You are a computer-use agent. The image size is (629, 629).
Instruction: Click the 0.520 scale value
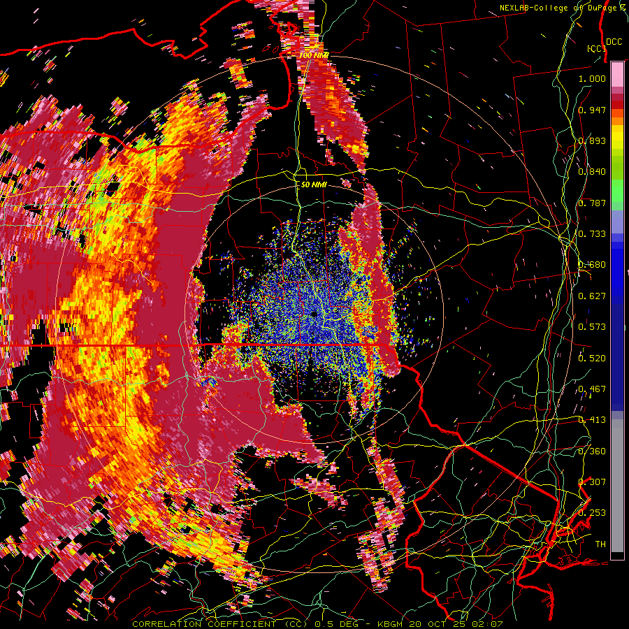(592, 358)
